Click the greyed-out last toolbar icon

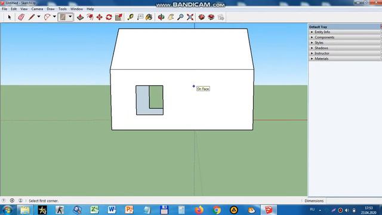click(x=221, y=17)
